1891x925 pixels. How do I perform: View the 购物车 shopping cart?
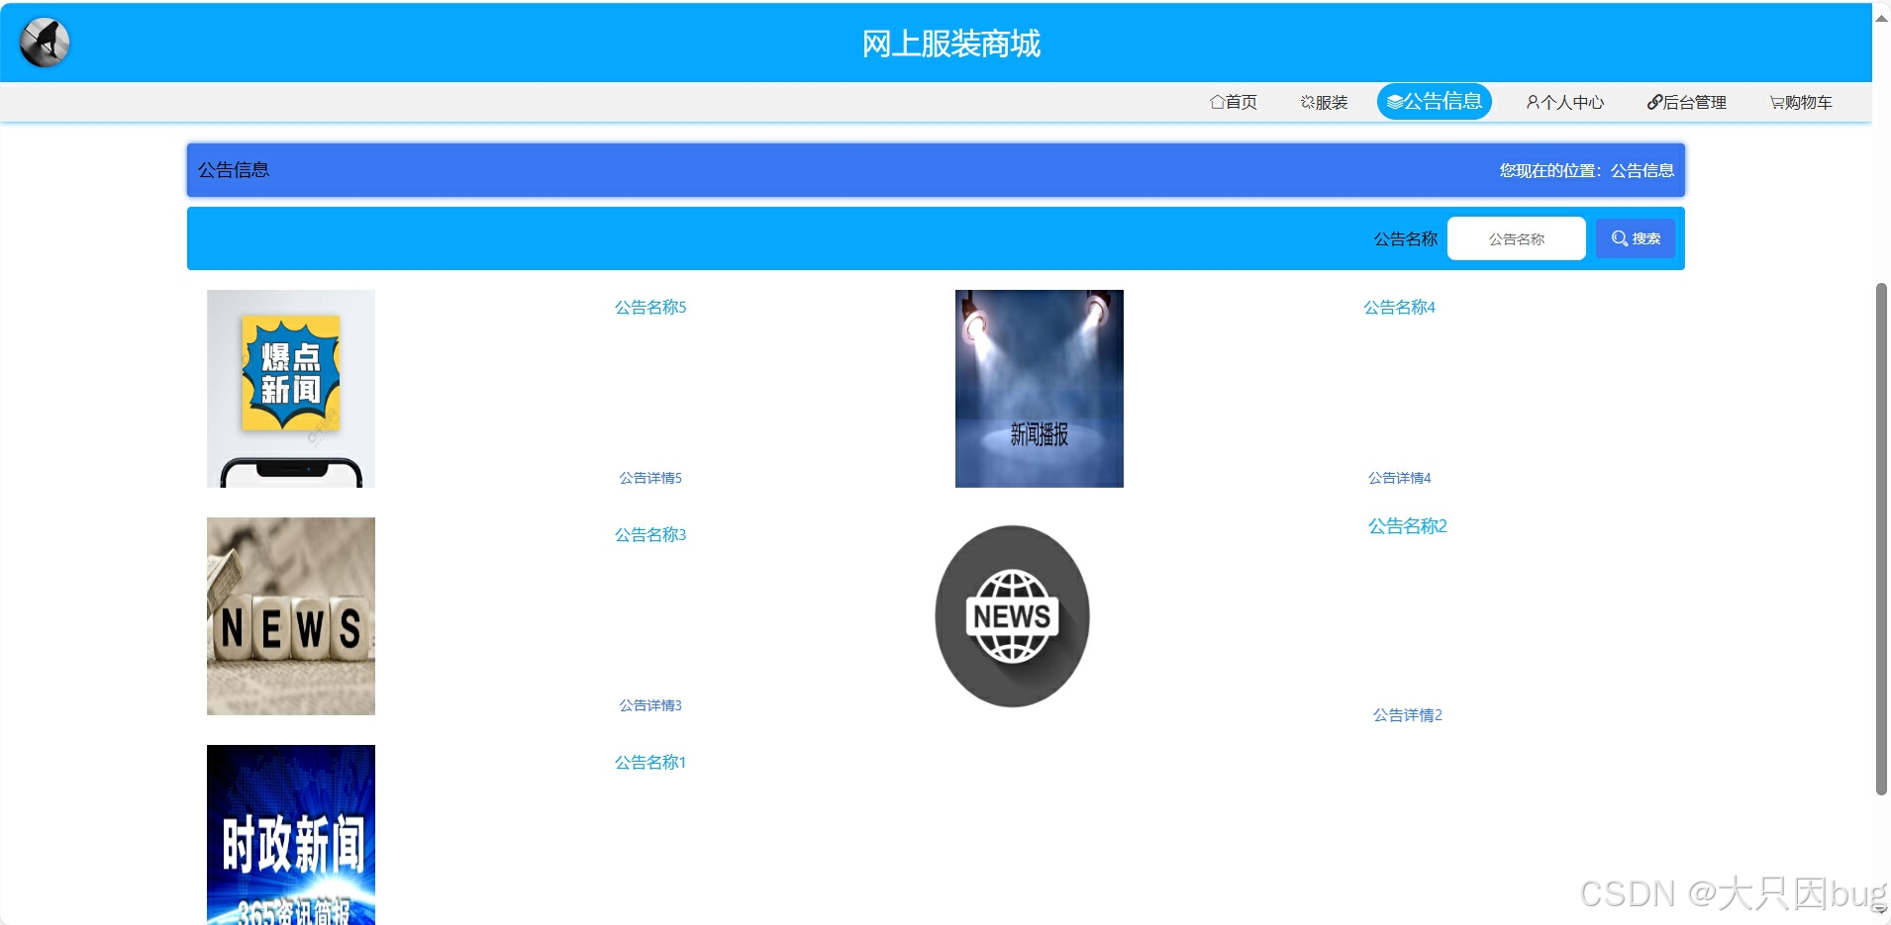(1801, 102)
